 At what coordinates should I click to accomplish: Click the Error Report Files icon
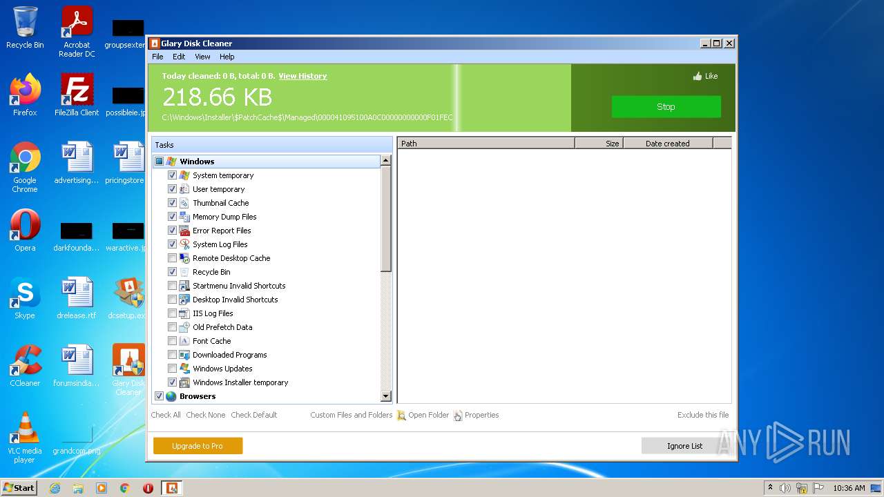[184, 231]
